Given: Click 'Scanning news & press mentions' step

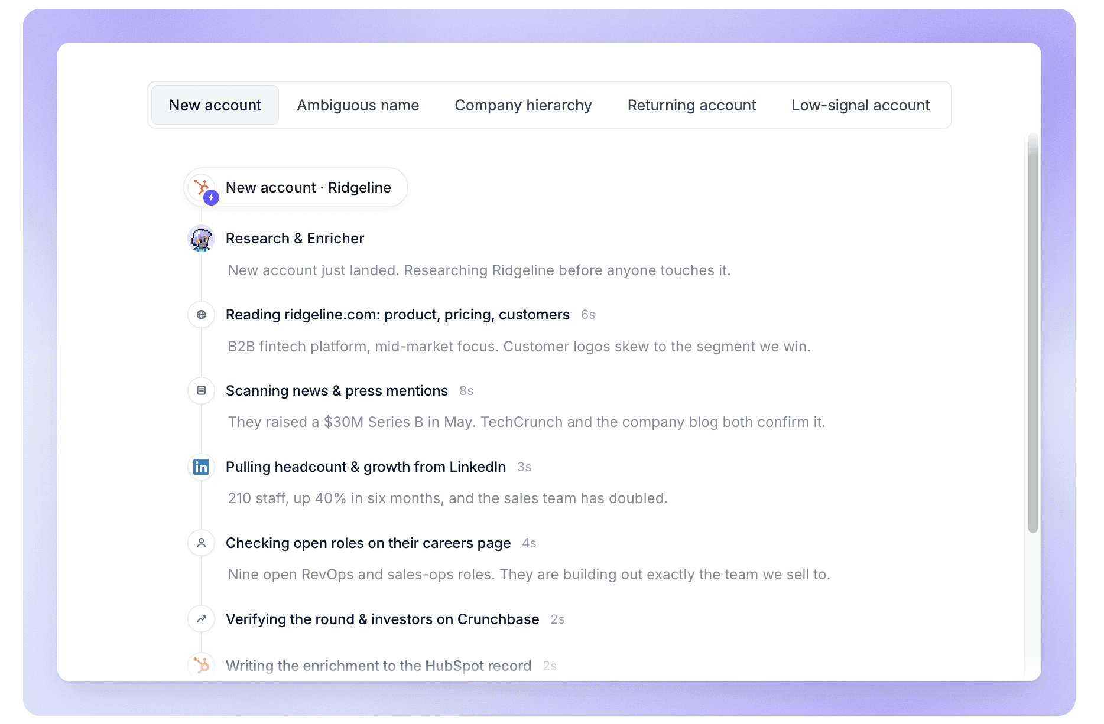Looking at the screenshot, I should click(x=337, y=391).
